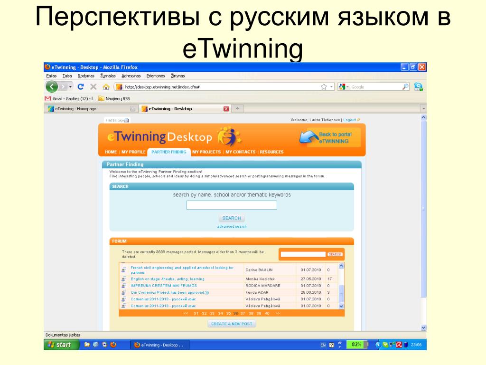Click the SEARCH button under the keywords field
Image resolution: width=486 pixels, height=365 pixels.
pos(232,218)
